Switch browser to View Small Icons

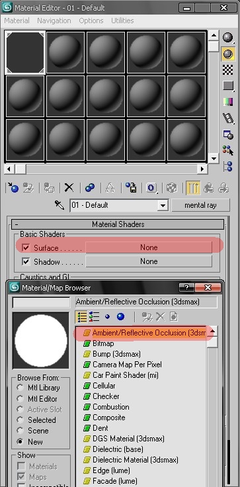107,317
